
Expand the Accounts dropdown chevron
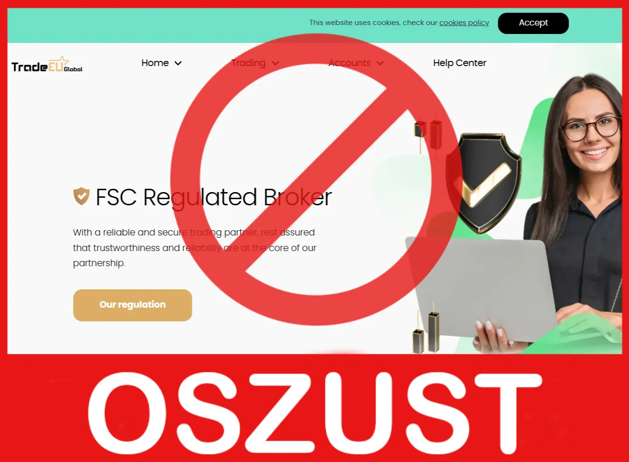click(x=380, y=63)
